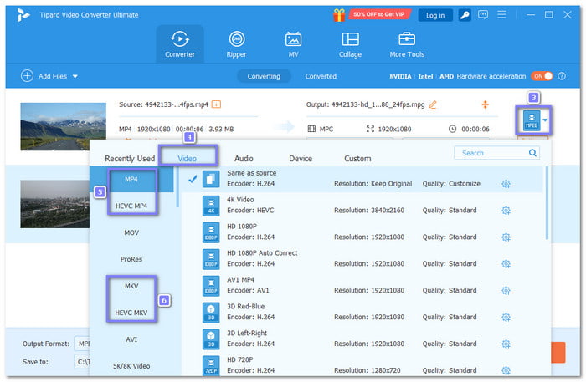Expand the Add Files dropdown arrow
The image size is (586, 382).
pos(75,76)
